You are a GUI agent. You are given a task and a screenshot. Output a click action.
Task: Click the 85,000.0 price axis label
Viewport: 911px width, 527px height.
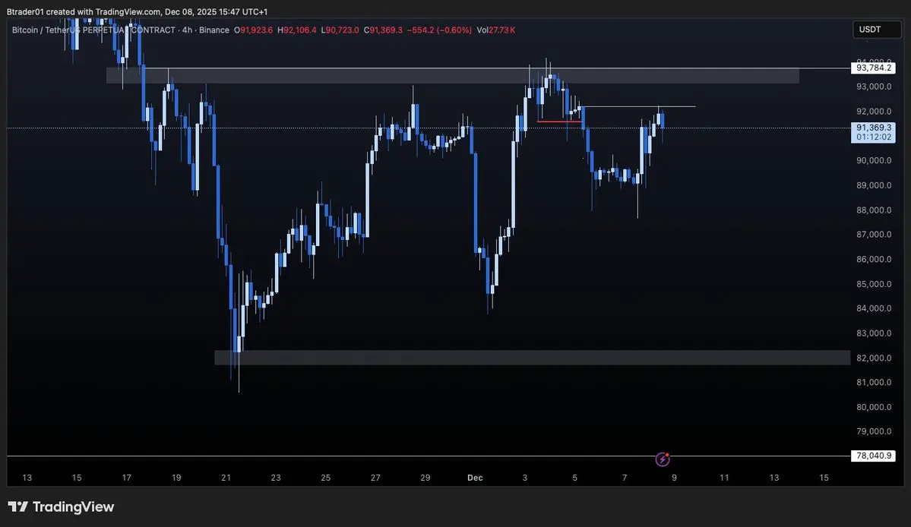point(873,284)
